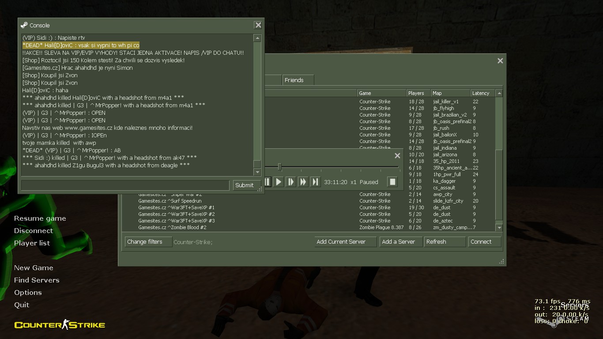This screenshot has width=603, height=339.
Task: Stop demo playback with the square button
Action: [392, 182]
